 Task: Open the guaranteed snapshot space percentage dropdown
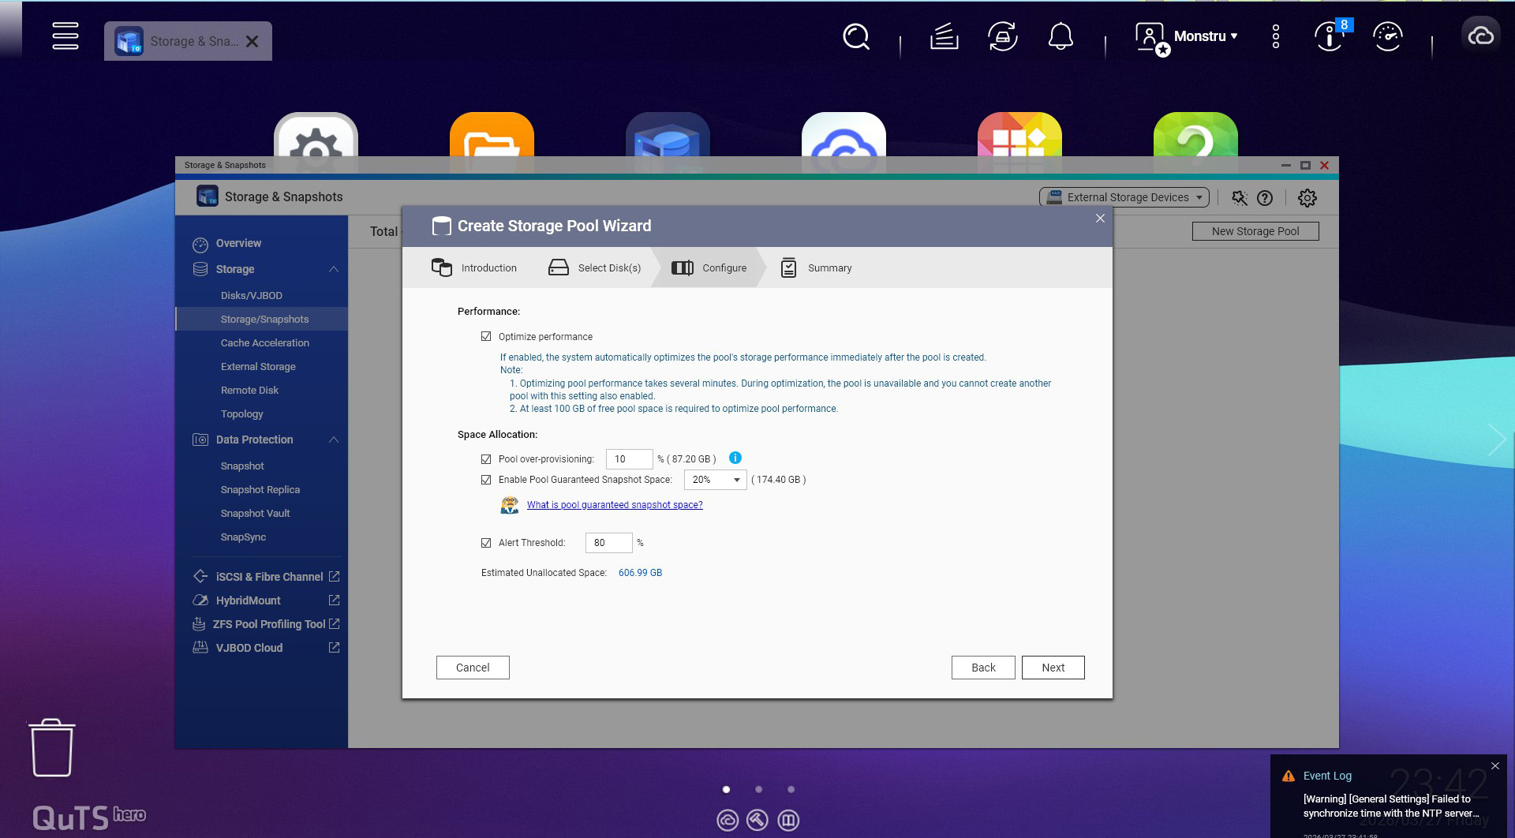[715, 480]
